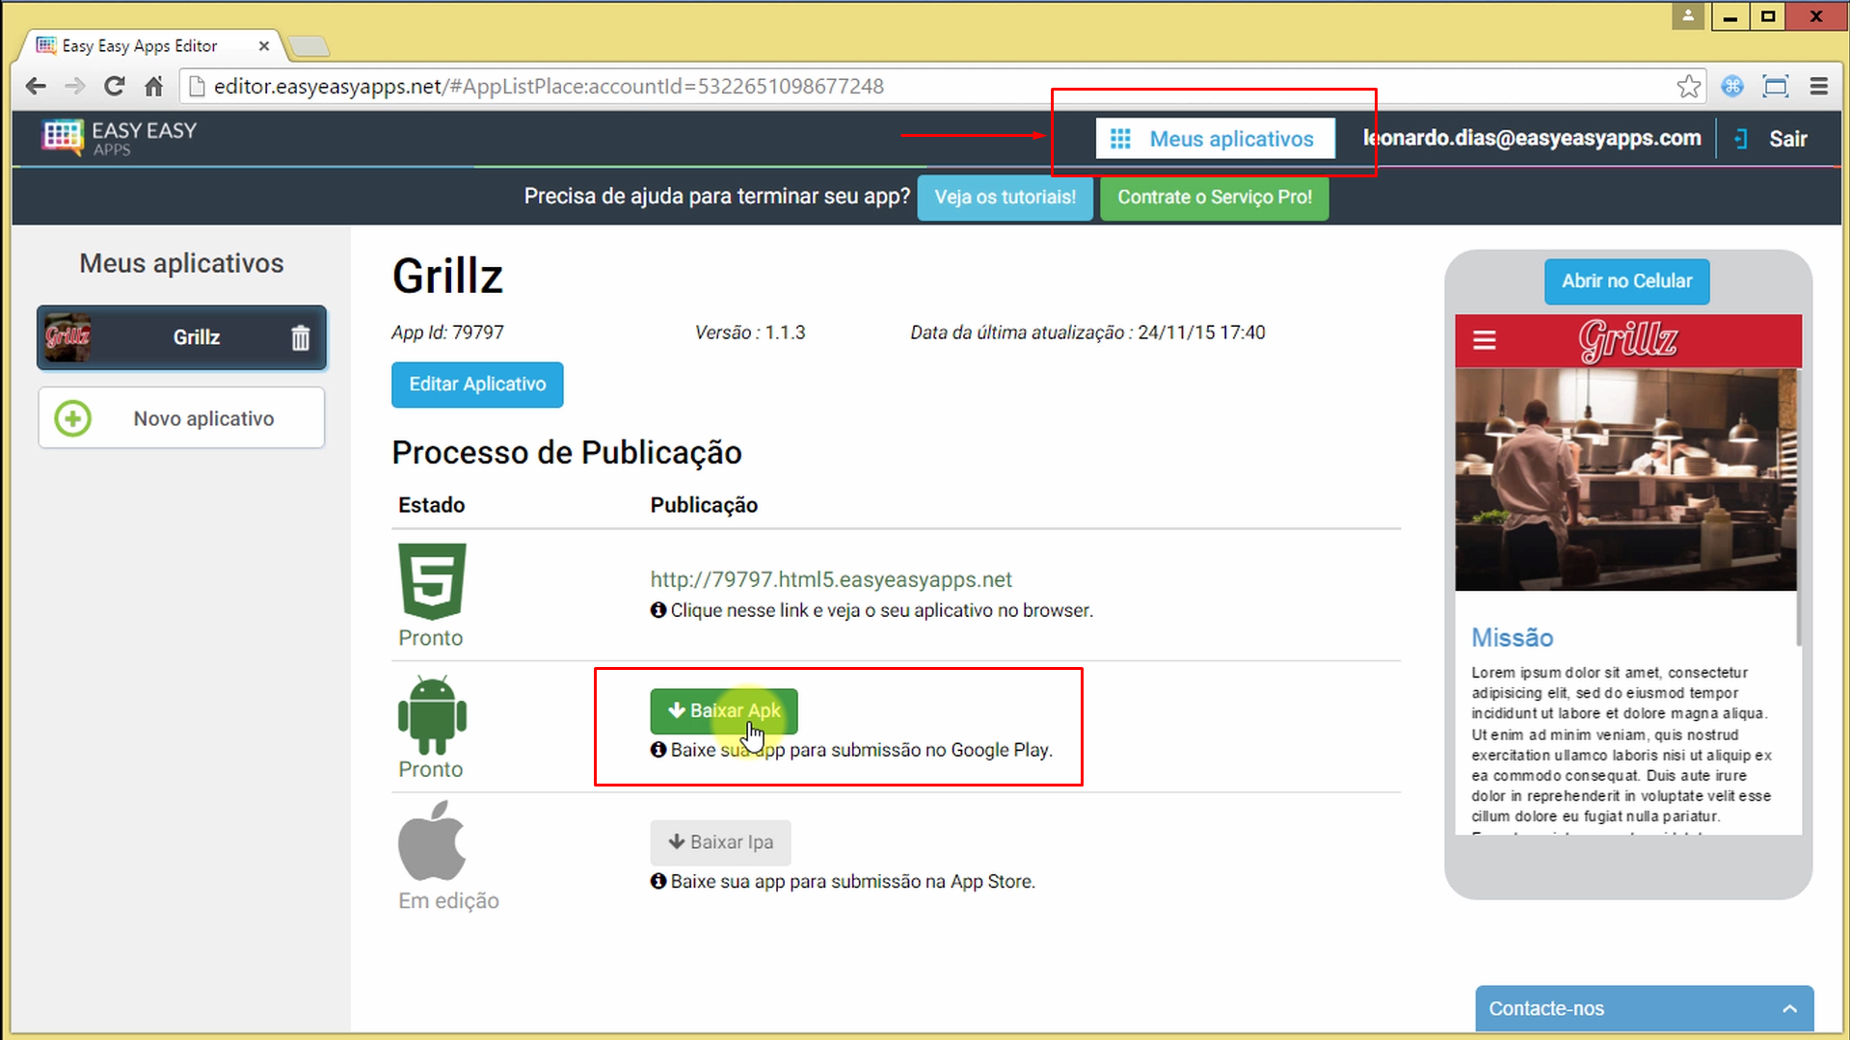Click the Baixar Apk download button
Screen dimensions: 1850x1040
click(x=724, y=711)
